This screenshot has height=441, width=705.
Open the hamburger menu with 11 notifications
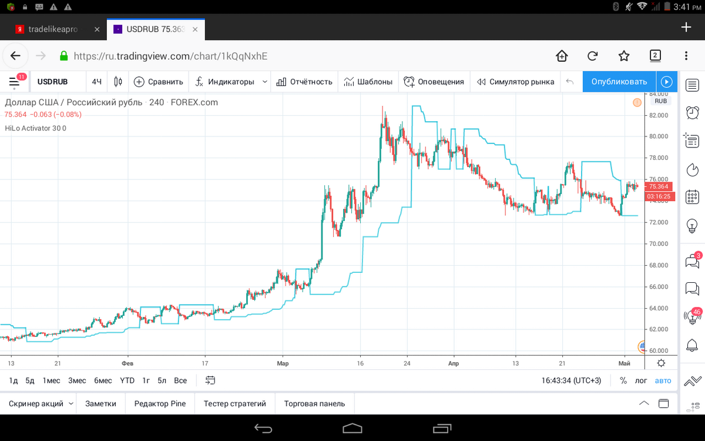coord(15,82)
